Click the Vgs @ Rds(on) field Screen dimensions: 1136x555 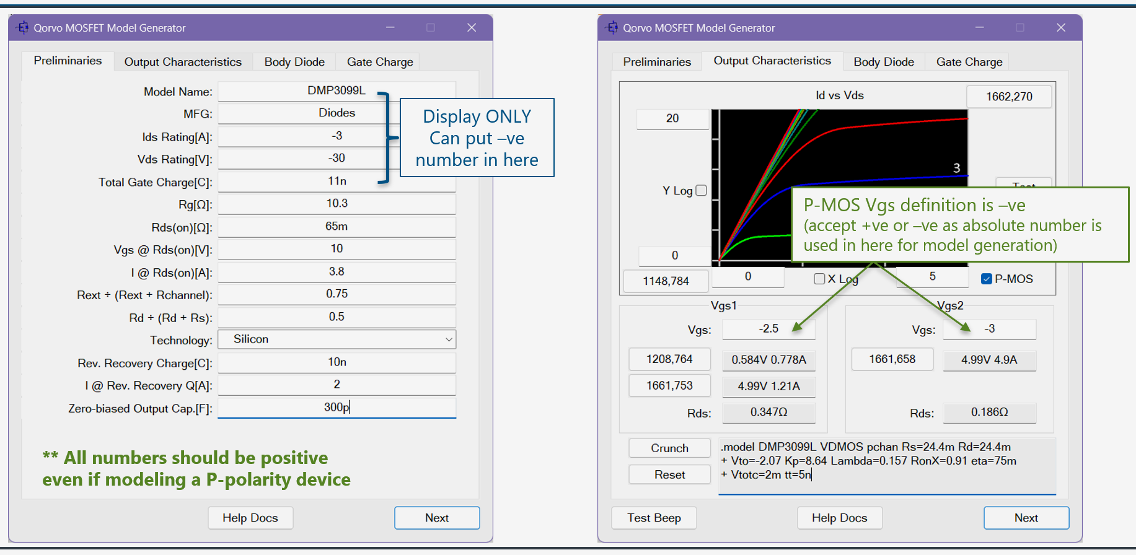[337, 249]
